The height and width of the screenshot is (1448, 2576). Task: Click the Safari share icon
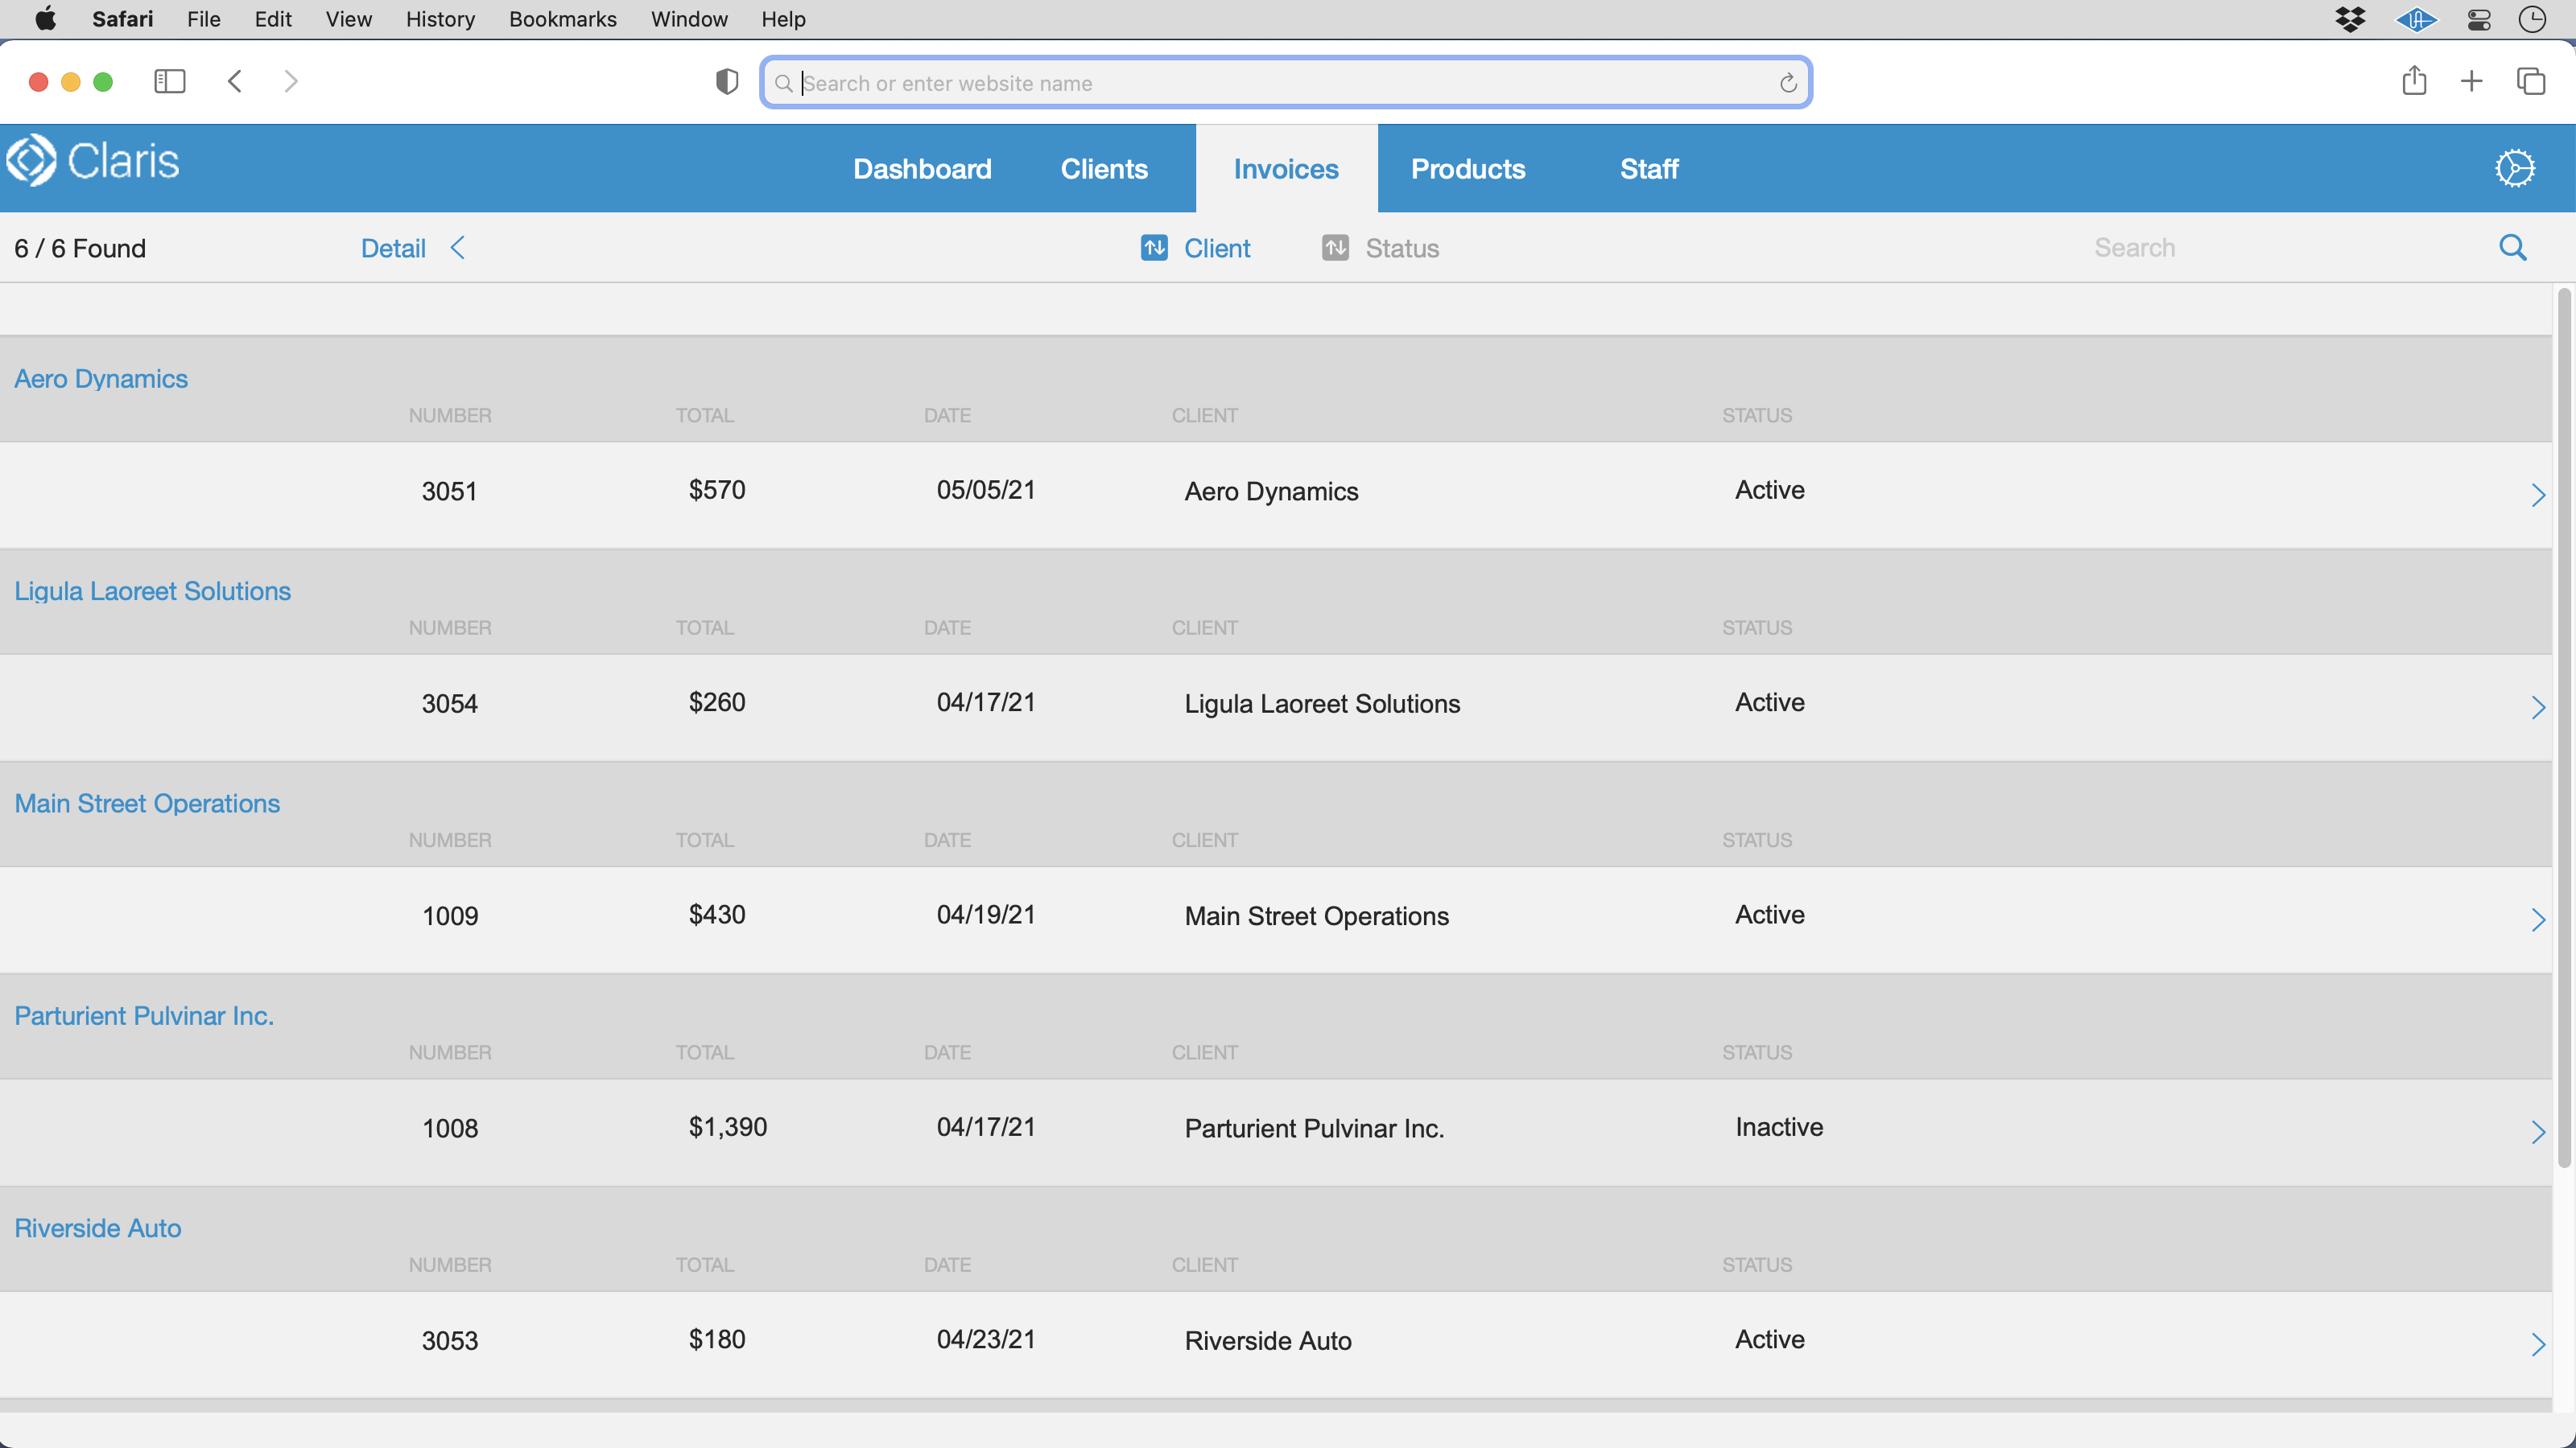[x=2413, y=81]
